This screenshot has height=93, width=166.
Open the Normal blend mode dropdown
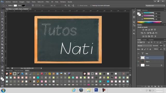tap(144, 46)
